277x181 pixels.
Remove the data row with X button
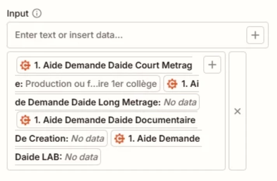point(237,111)
